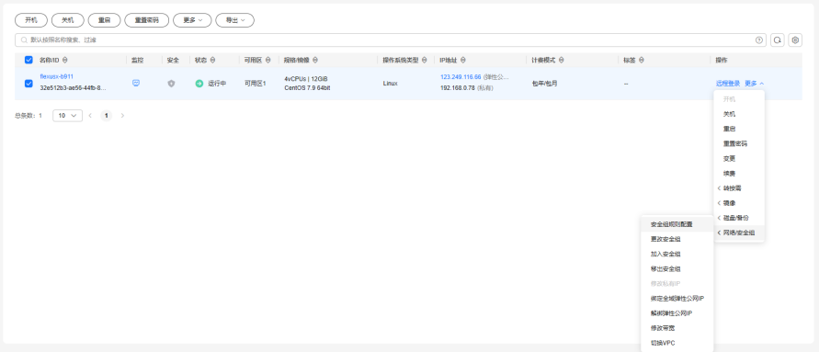Go to previous page arrow
Viewport: 819px width, 352px height.
point(90,116)
